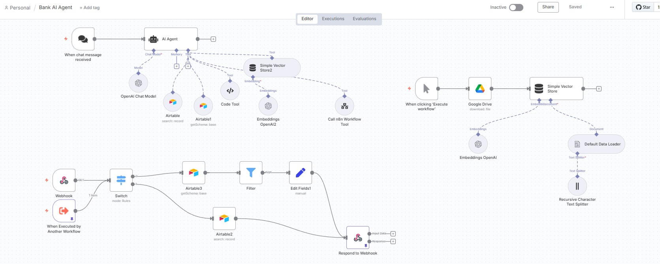Open the Code Tool node
Screen dimensions: 660x264
coord(230,91)
